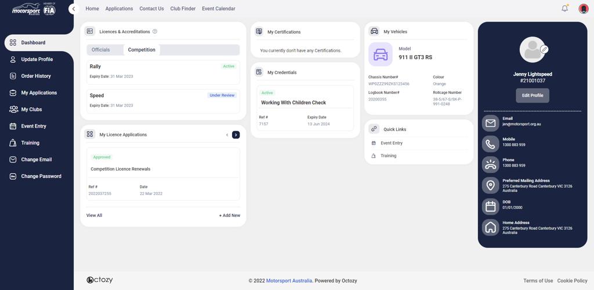Switch to the Officials tab
594x290 pixels.
100,50
